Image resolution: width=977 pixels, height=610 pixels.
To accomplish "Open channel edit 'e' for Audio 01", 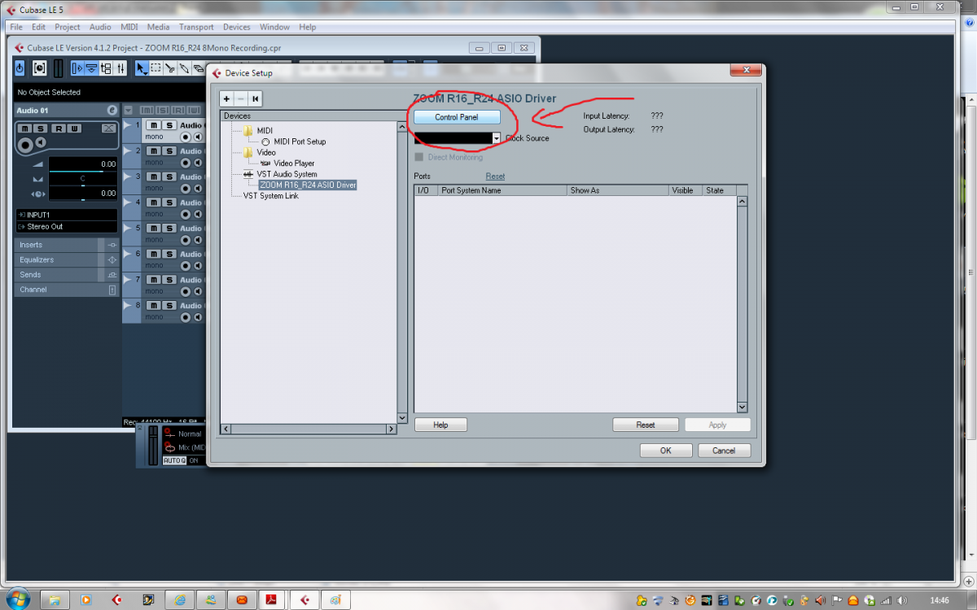I will [112, 110].
